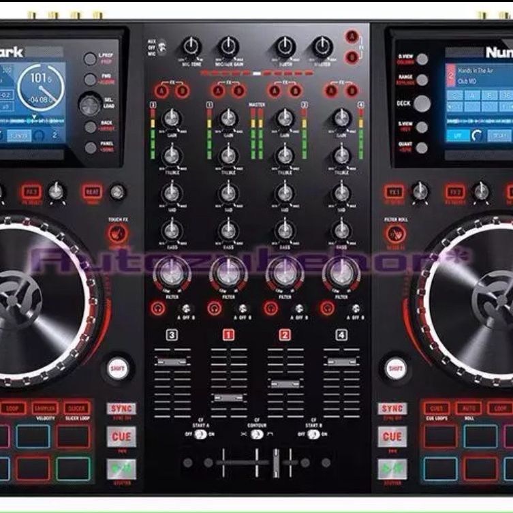Hold the right deck SHIFT button
513x513 pixels.
pyautogui.click(x=396, y=369)
